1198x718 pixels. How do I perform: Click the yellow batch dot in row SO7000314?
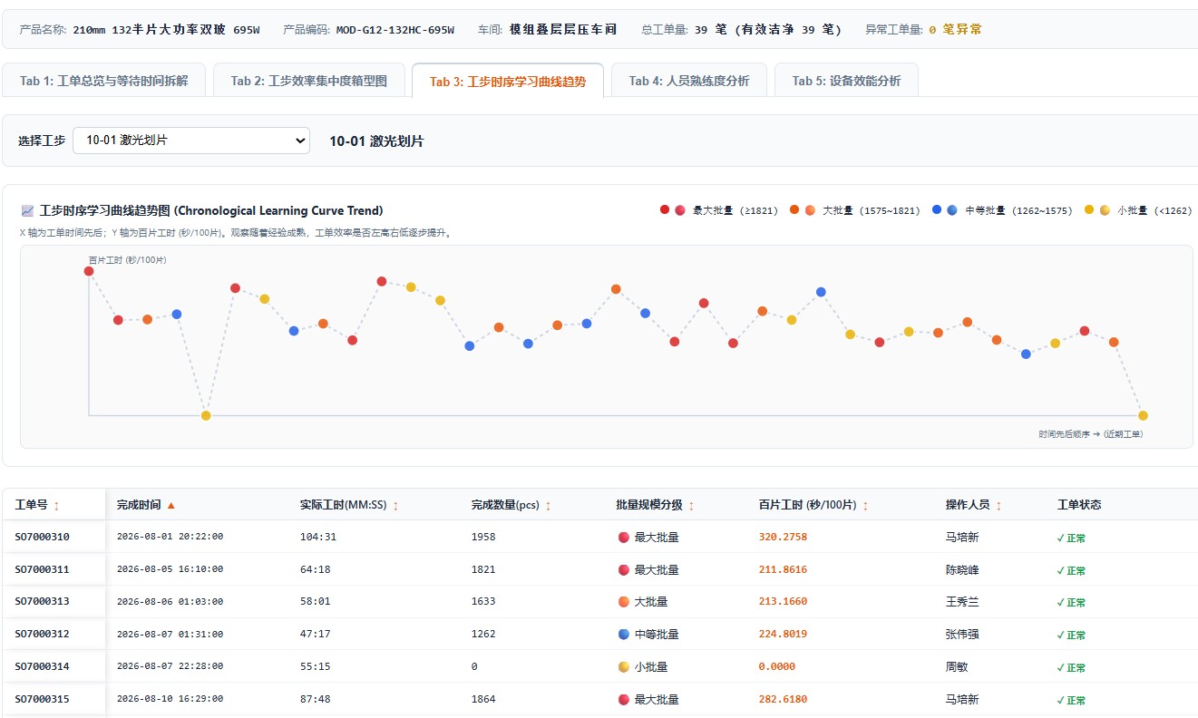[x=623, y=667]
